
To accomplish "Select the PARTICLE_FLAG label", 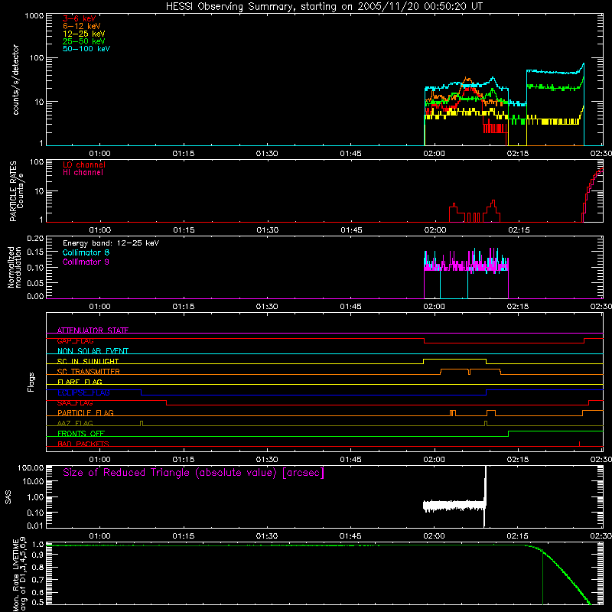I will [x=86, y=413].
